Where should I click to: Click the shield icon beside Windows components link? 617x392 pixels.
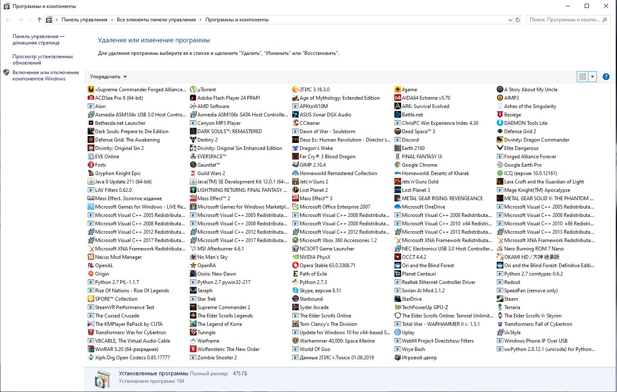6,72
